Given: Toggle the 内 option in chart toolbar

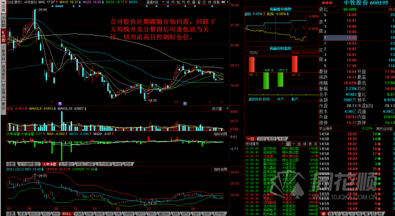Looking at the screenshot, I should pyautogui.click(x=173, y=2).
